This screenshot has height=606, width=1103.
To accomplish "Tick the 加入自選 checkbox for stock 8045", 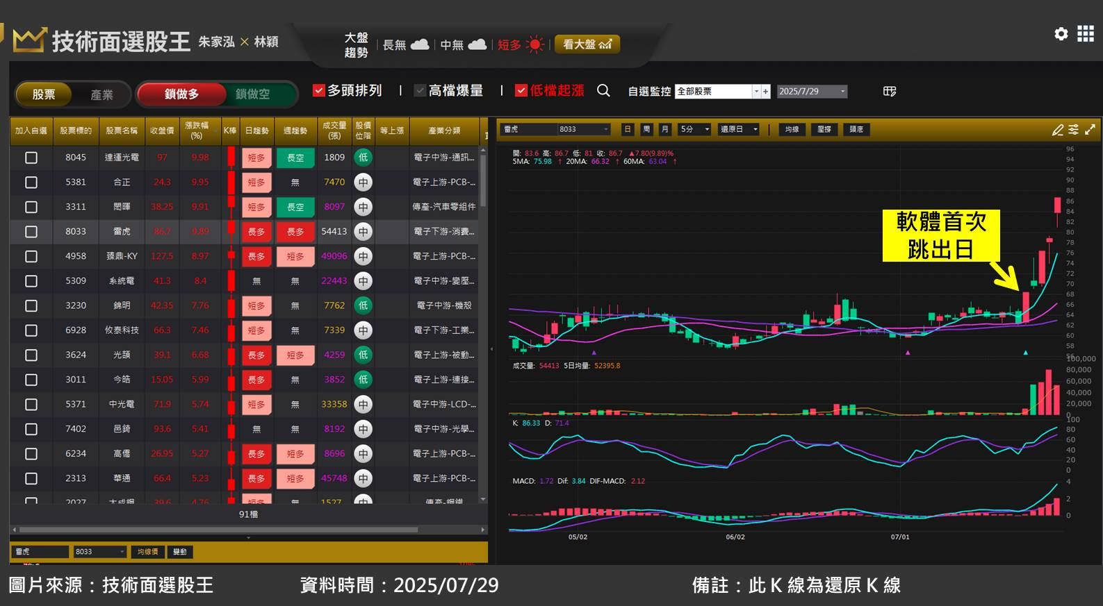I will pos(31,158).
